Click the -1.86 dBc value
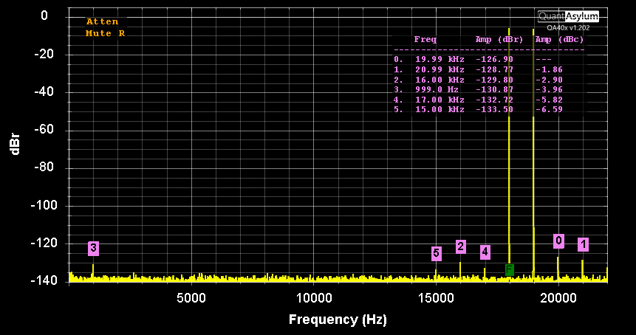Viewport: 636px width, 335px height. pyautogui.click(x=549, y=69)
